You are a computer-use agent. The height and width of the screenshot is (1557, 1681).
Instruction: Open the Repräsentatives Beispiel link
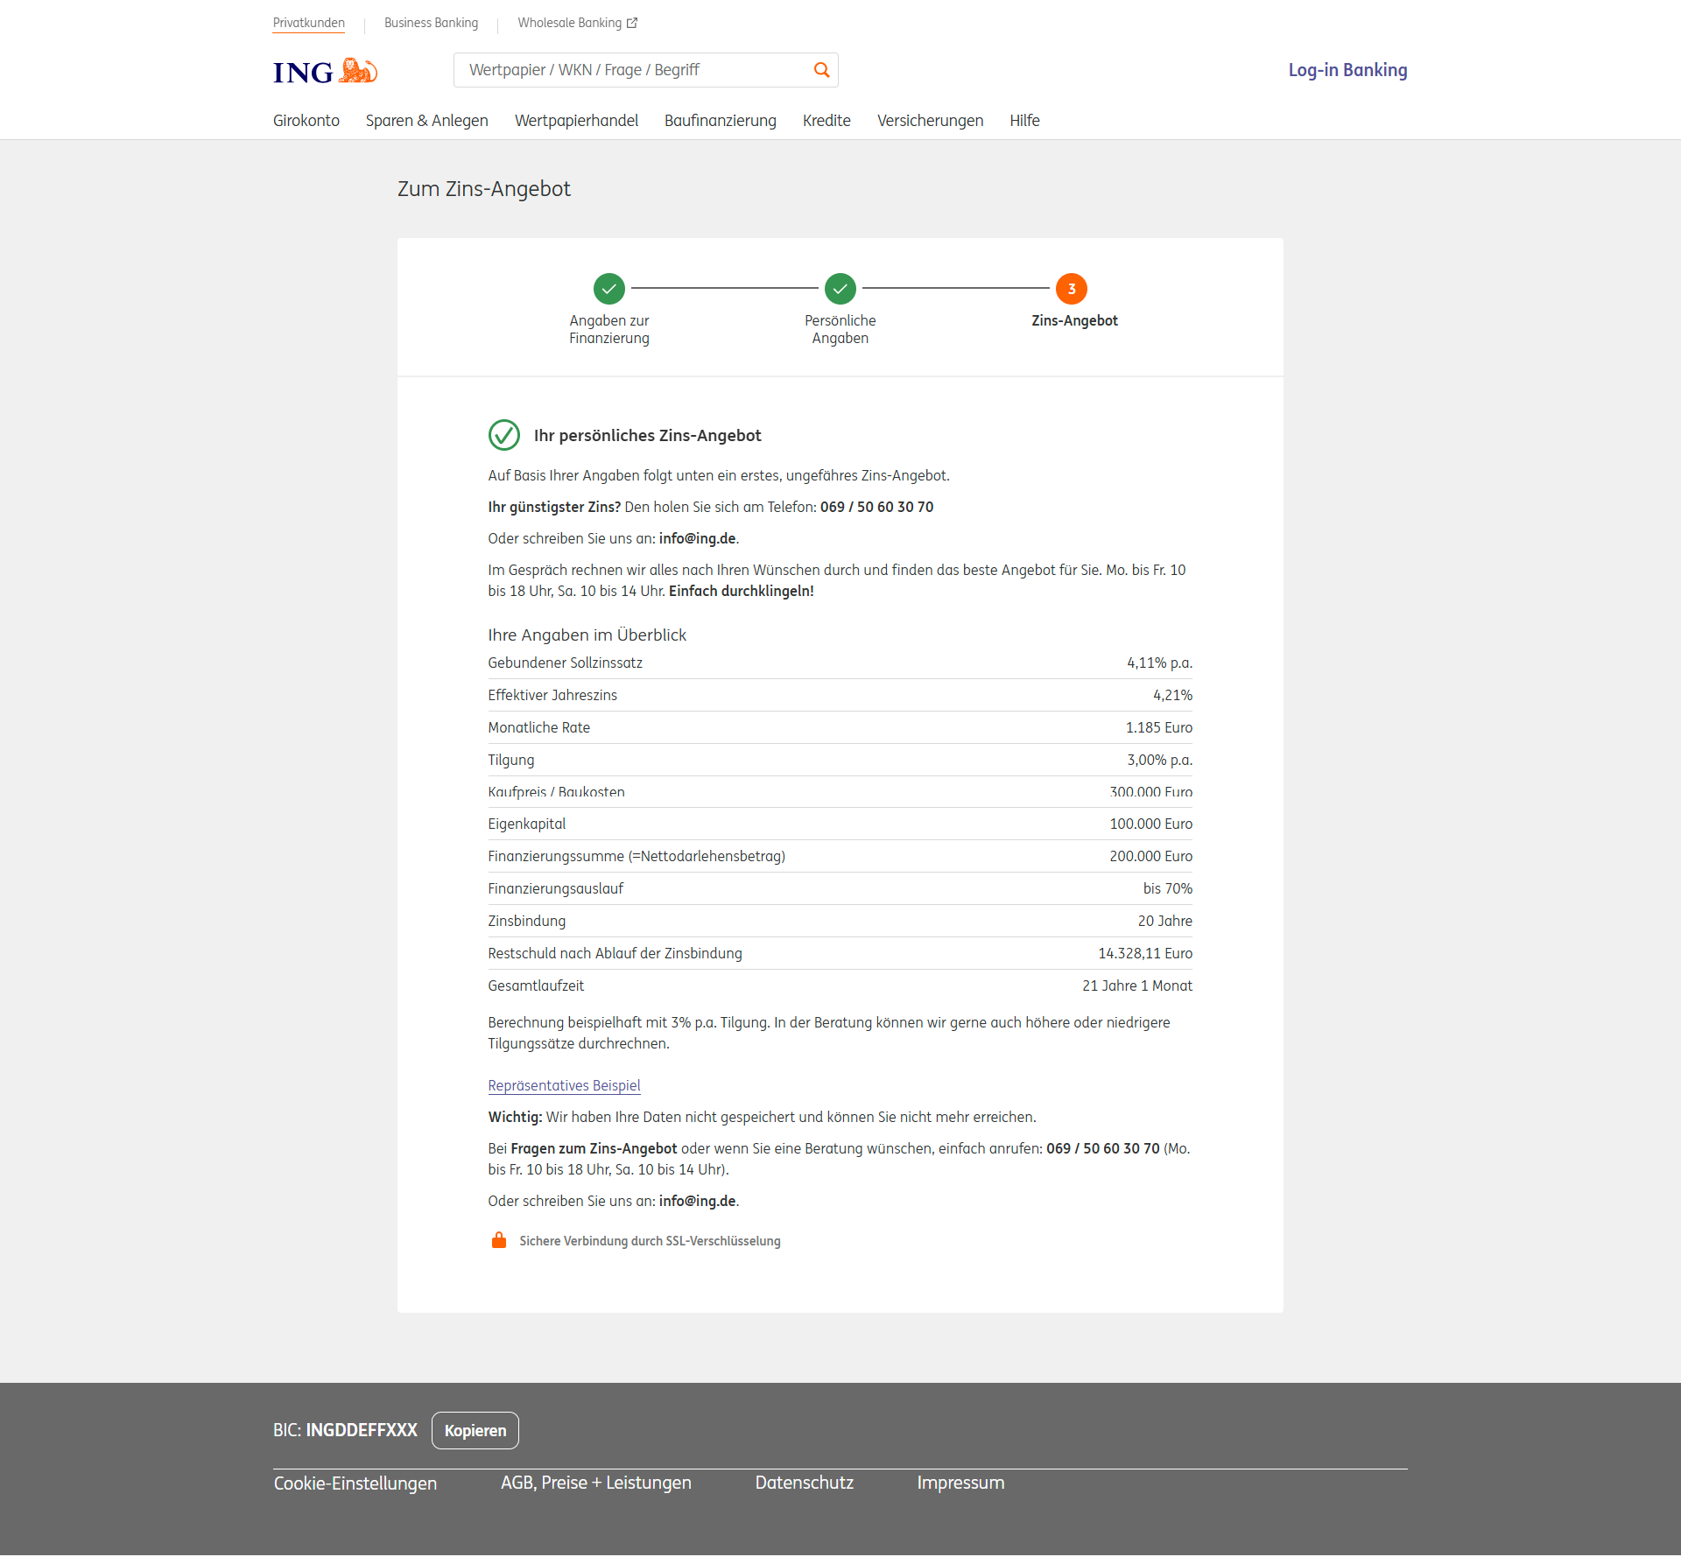[x=565, y=1085]
